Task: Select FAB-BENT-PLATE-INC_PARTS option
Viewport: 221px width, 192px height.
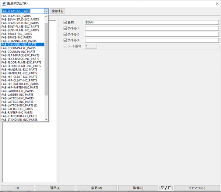Action: click(23, 30)
